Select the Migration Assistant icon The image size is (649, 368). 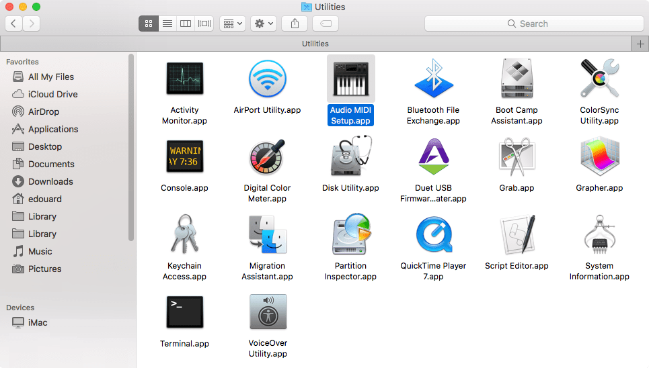(x=268, y=234)
